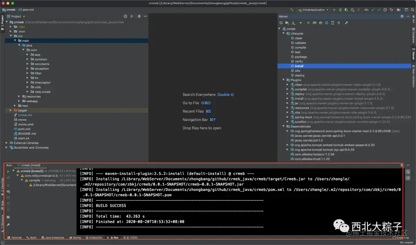The image size is (416, 245).
Task: Click pom.xml in the navigation breadcrumb
Action: pos(26,10)
